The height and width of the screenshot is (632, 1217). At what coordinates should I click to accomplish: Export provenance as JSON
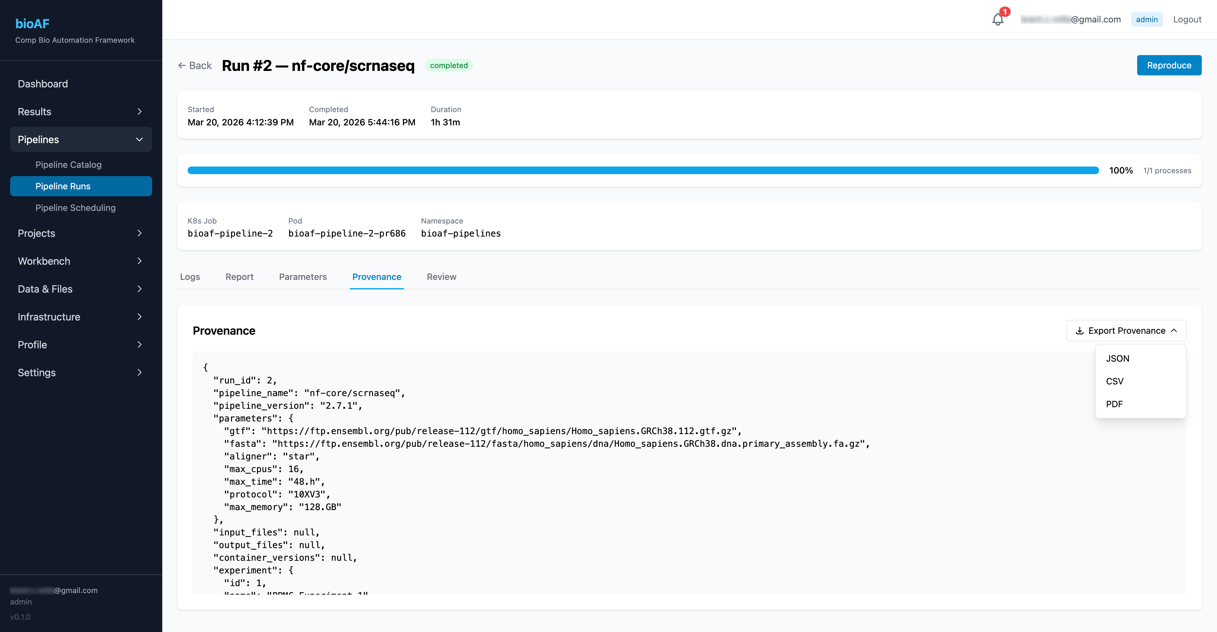tap(1141, 359)
